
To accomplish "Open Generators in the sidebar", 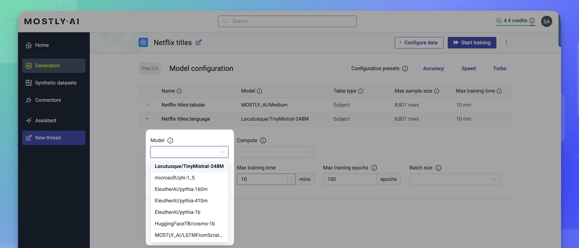I will click(x=54, y=66).
